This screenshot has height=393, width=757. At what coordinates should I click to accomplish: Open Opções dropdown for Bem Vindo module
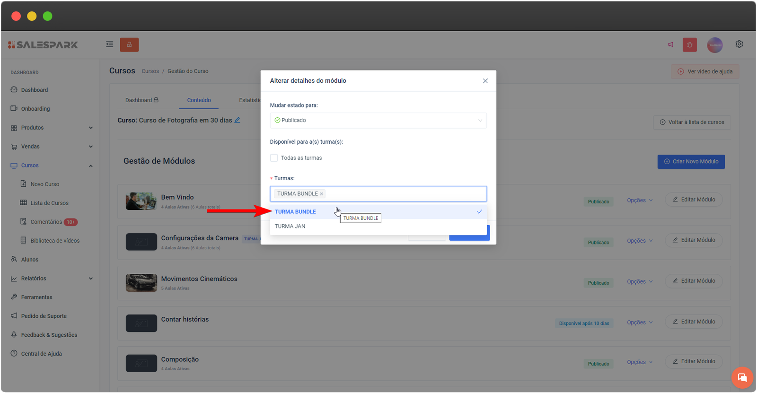point(640,201)
